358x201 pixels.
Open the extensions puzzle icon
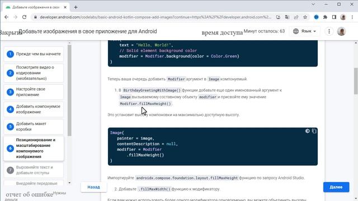(325, 17)
